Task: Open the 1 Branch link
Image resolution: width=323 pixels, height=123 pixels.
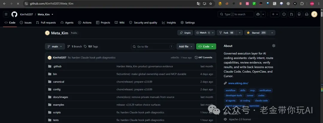Action: pyautogui.click(x=74, y=46)
